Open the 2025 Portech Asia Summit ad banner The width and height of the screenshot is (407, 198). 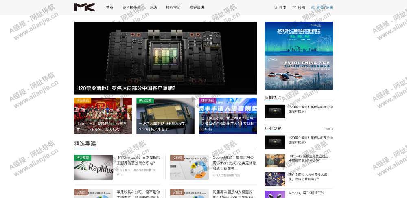pyautogui.click(x=299, y=39)
